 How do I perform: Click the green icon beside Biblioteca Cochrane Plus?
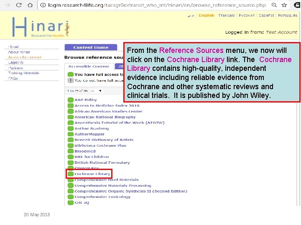(71, 145)
